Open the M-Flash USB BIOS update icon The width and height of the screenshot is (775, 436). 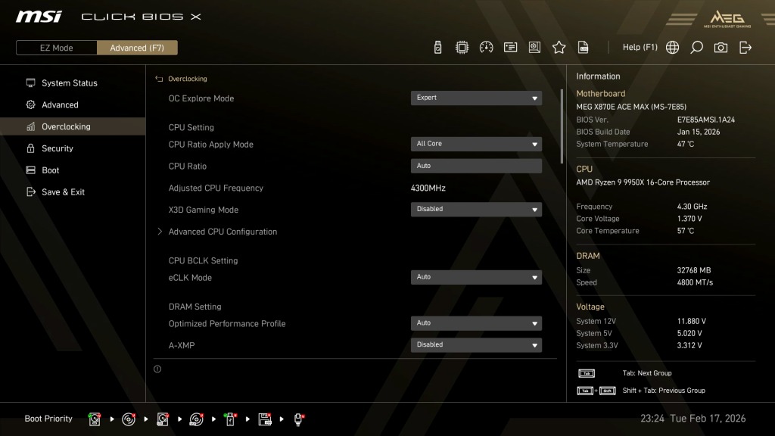tap(437, 48)
